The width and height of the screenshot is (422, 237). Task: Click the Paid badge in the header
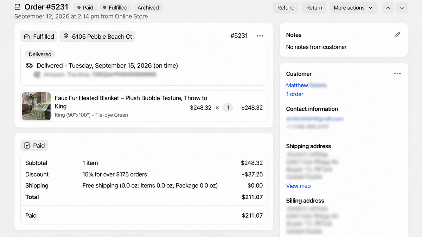pyautogui.click(x=85, y=8)
